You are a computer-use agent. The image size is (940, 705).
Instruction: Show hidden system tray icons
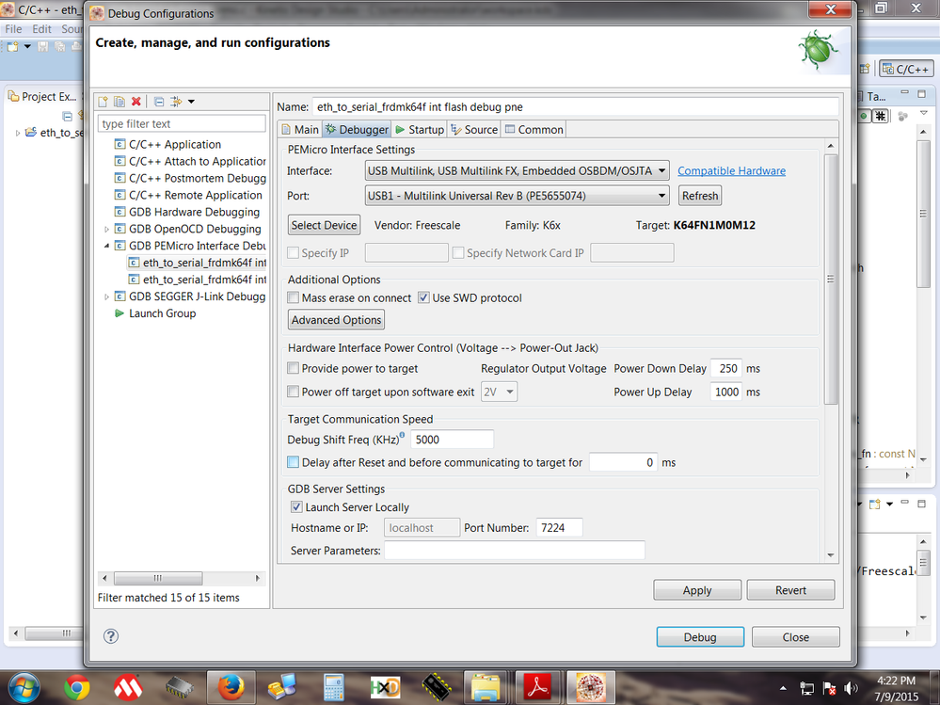pos(783,688)
